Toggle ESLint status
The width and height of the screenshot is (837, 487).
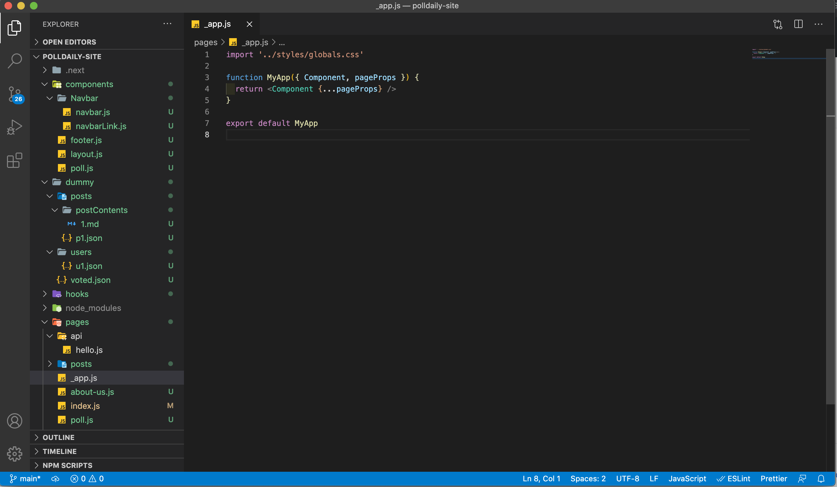click(734, 478)
